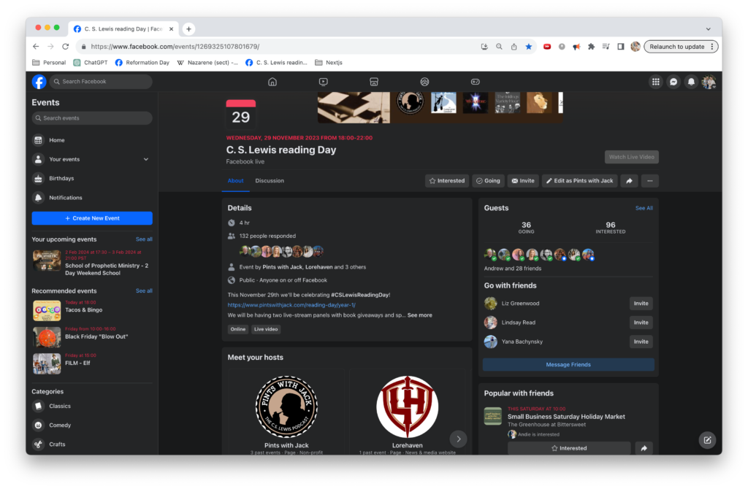Viewport: 748px width, 489px height.
Task: Click the Search events field
Action: coord(92,118)
